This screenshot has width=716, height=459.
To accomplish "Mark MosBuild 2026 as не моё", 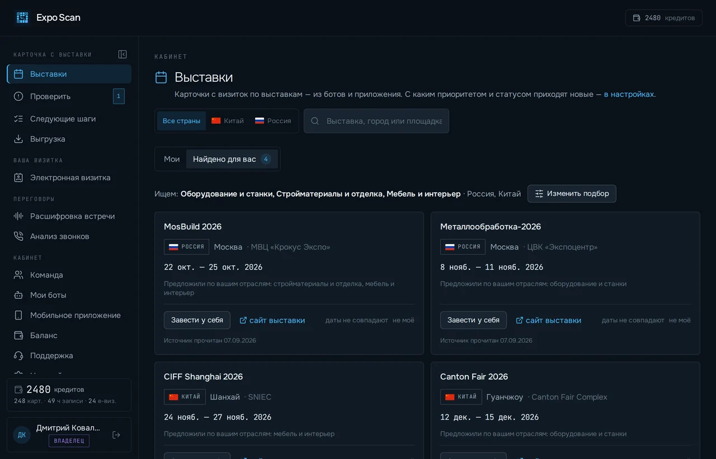I will pyautogui.click(x=403, y=320).
